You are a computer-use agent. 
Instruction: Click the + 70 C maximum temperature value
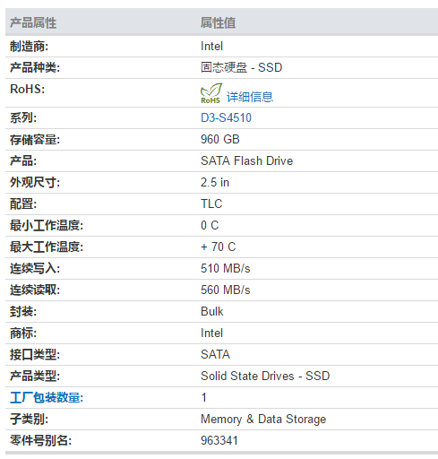(219, 247)
